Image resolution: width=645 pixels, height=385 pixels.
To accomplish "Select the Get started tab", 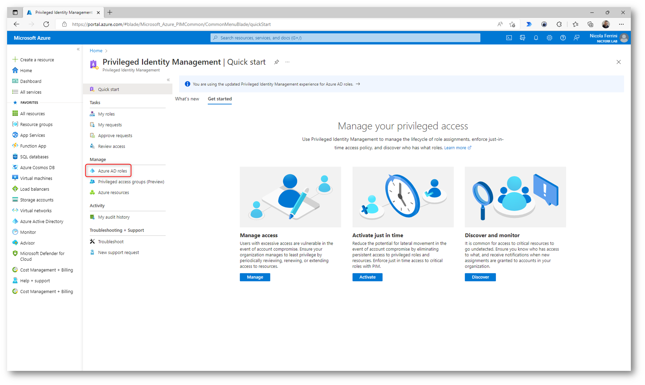I will click(x=219, y=99).
